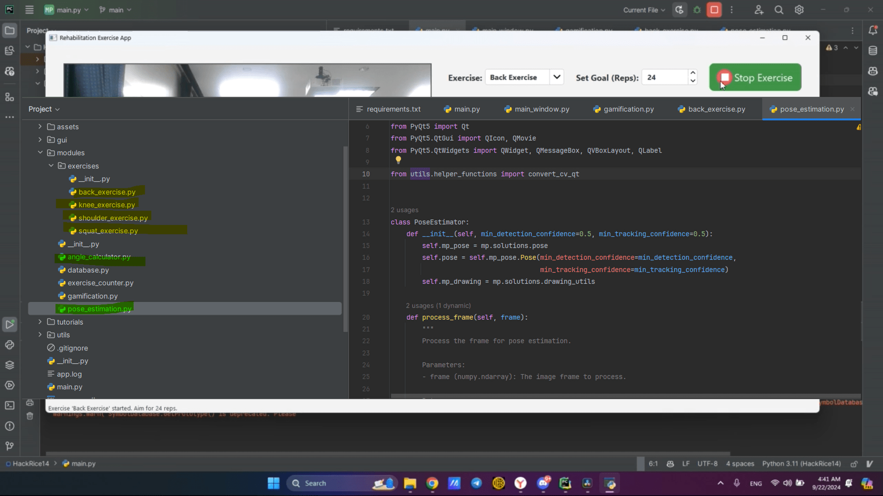Open the Python Packages layers icon
Screen dimensions: 883x496
click(x=9, y=365)
